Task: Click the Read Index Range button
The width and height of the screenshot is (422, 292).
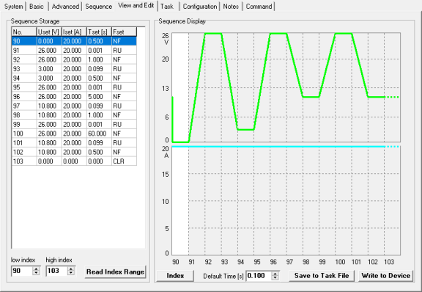Action: point(115,271)
